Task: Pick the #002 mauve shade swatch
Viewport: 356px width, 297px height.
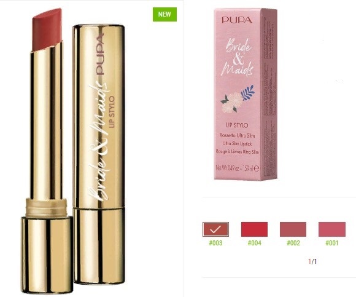Action: click(293, 229)
